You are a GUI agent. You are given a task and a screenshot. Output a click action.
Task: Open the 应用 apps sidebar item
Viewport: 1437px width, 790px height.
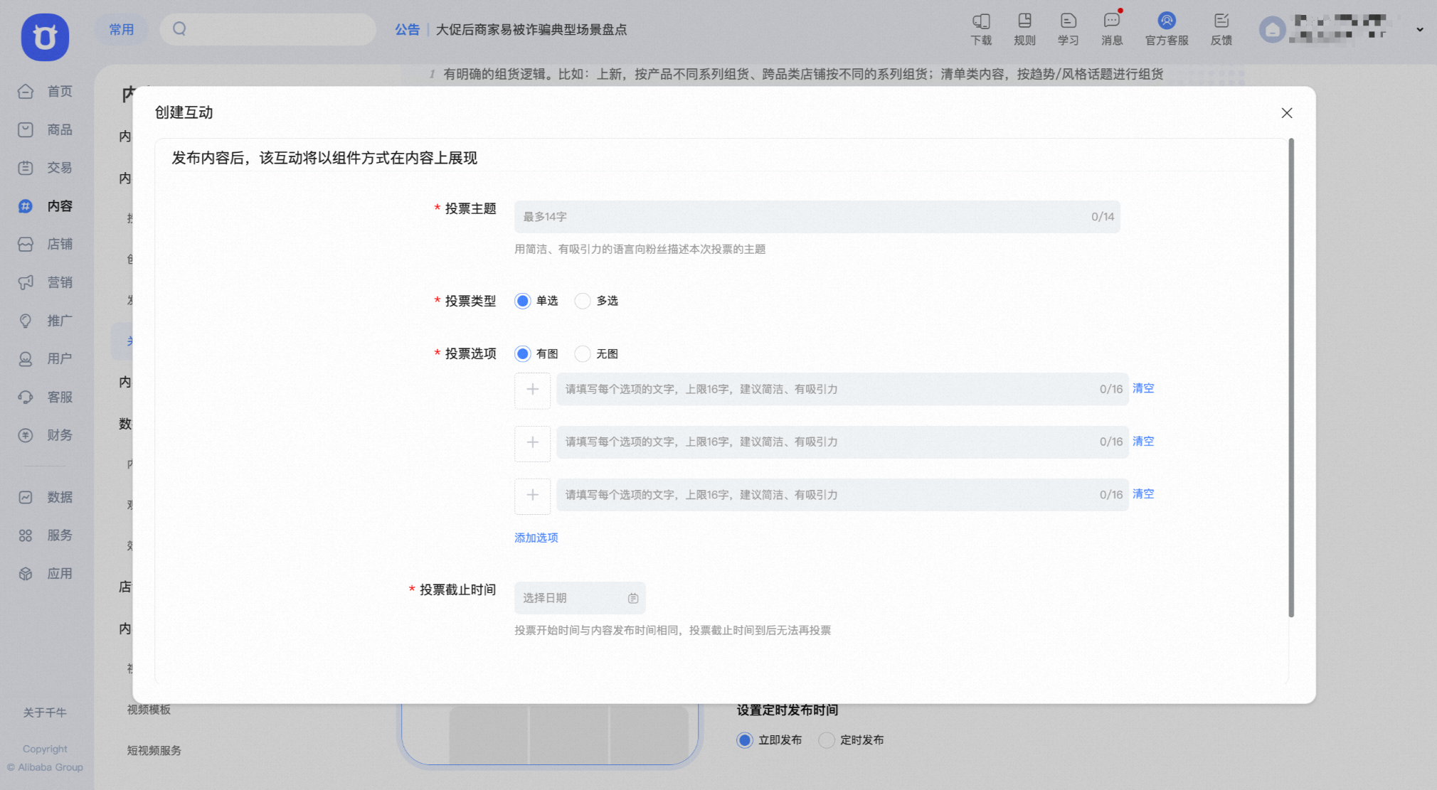pyautogui.click(x=46, y=573)
